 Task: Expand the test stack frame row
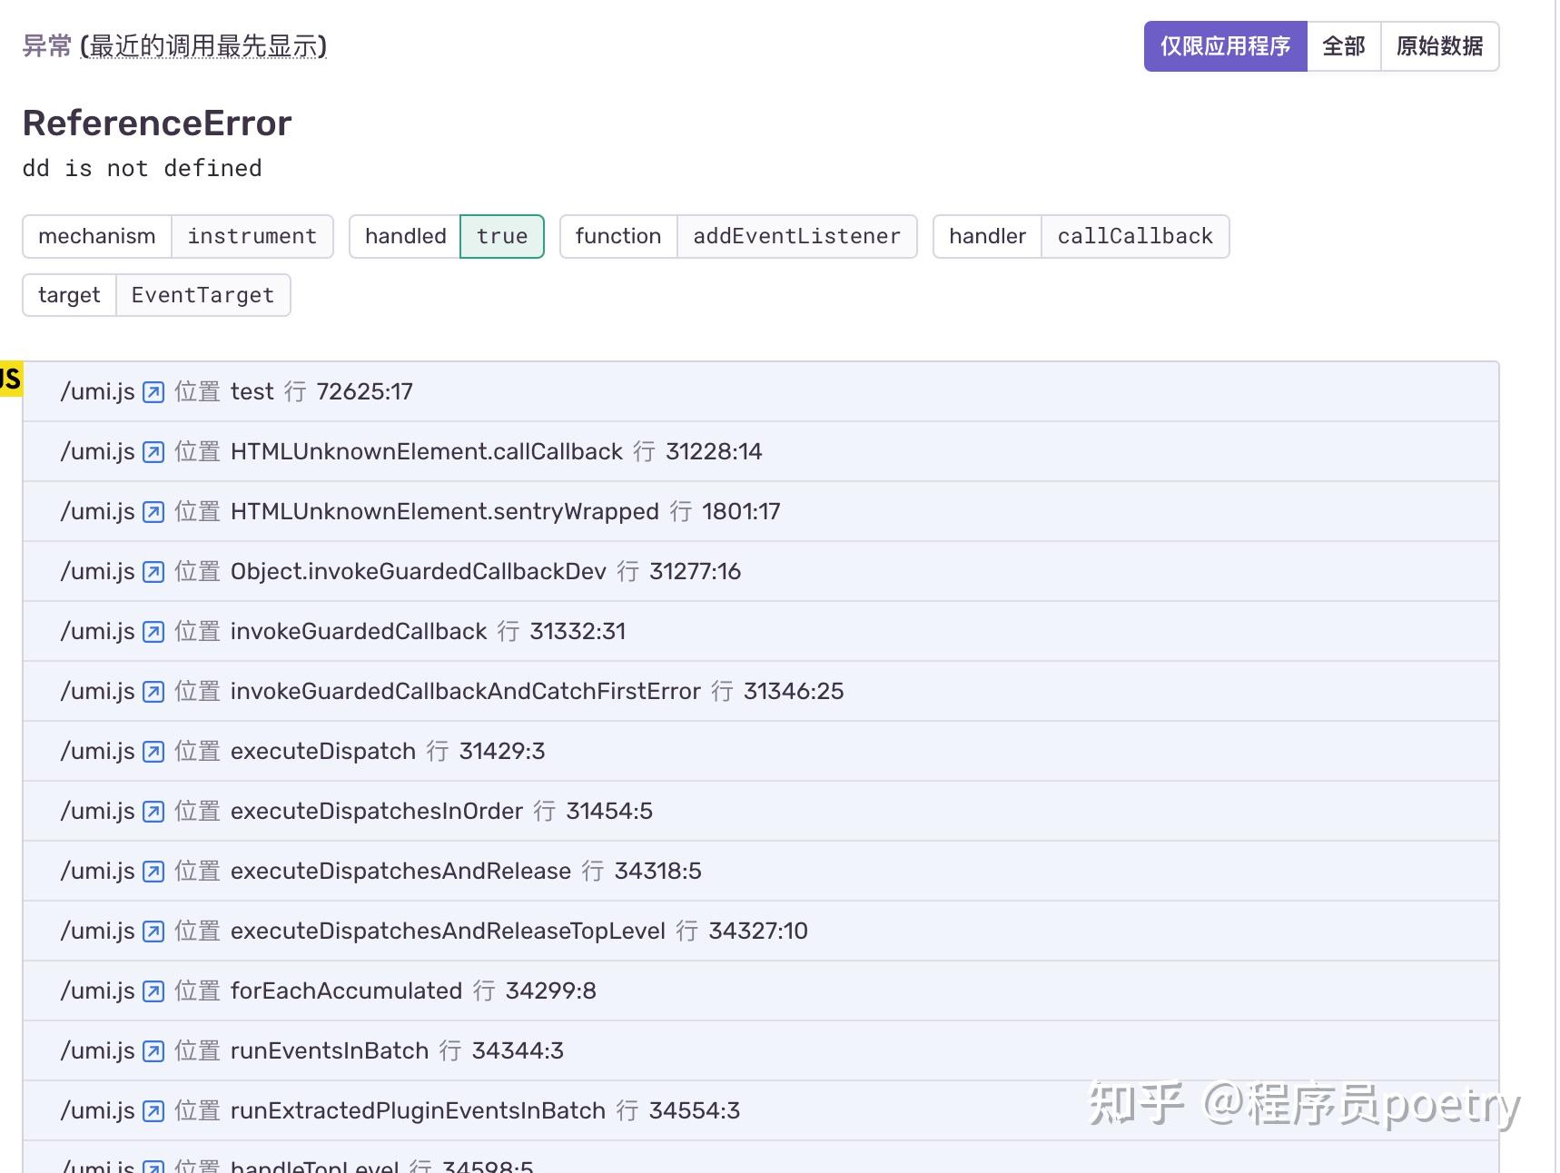[726, 391]
